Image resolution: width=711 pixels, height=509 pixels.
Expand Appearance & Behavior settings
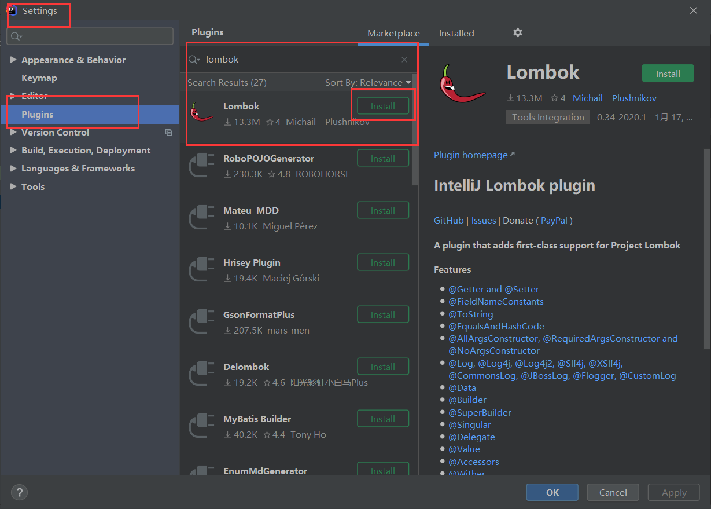[14, 60]
